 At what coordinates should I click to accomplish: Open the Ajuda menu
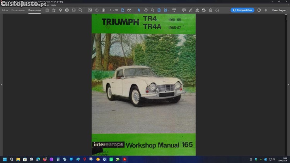(x=54, y=5)
